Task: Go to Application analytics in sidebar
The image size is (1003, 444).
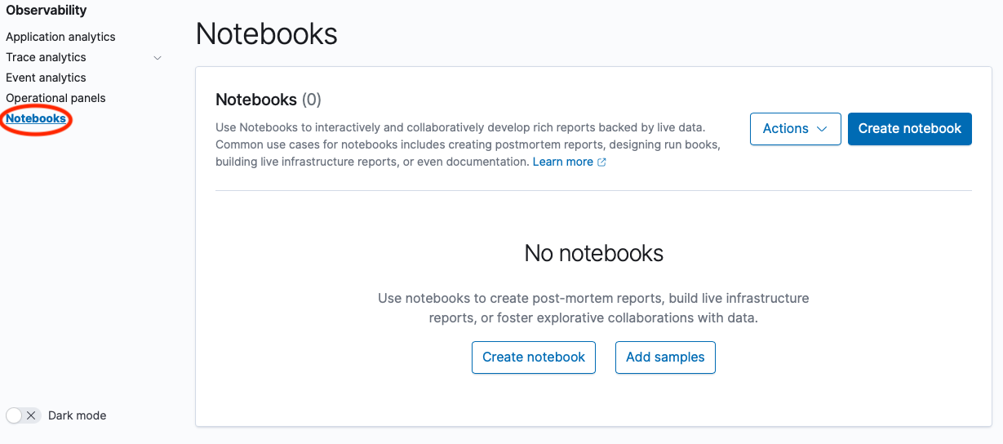Action: [x=60, y=37]
